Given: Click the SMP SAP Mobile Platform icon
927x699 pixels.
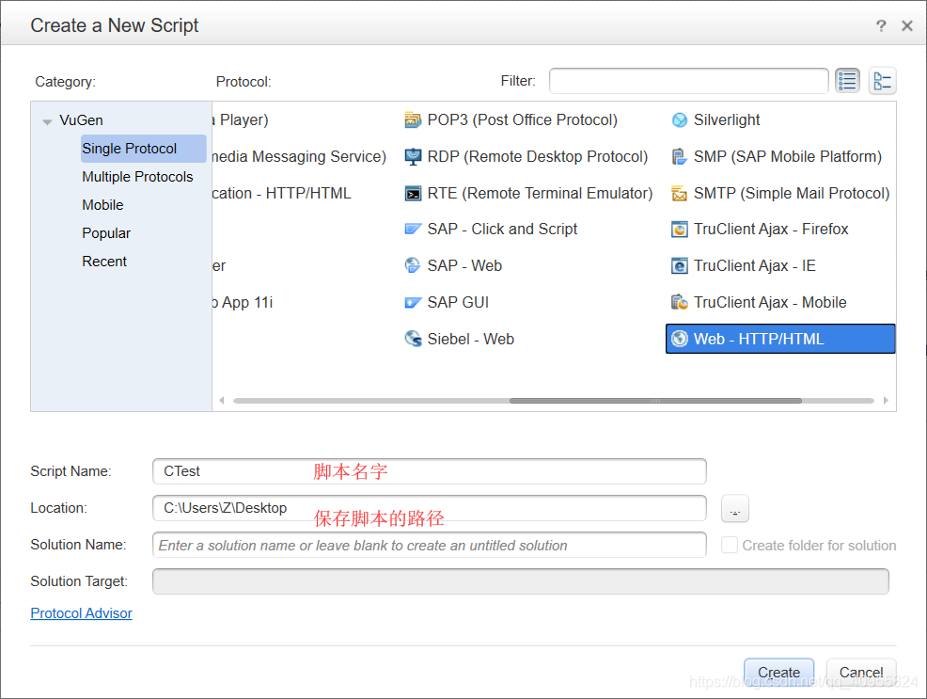Looking at the screenshot, I should pyautogui.click(x=680, y=157).
